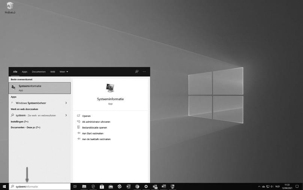Expand the systeem web results chevron
Screen dimensions: 303x190
(x=66, y=115)
